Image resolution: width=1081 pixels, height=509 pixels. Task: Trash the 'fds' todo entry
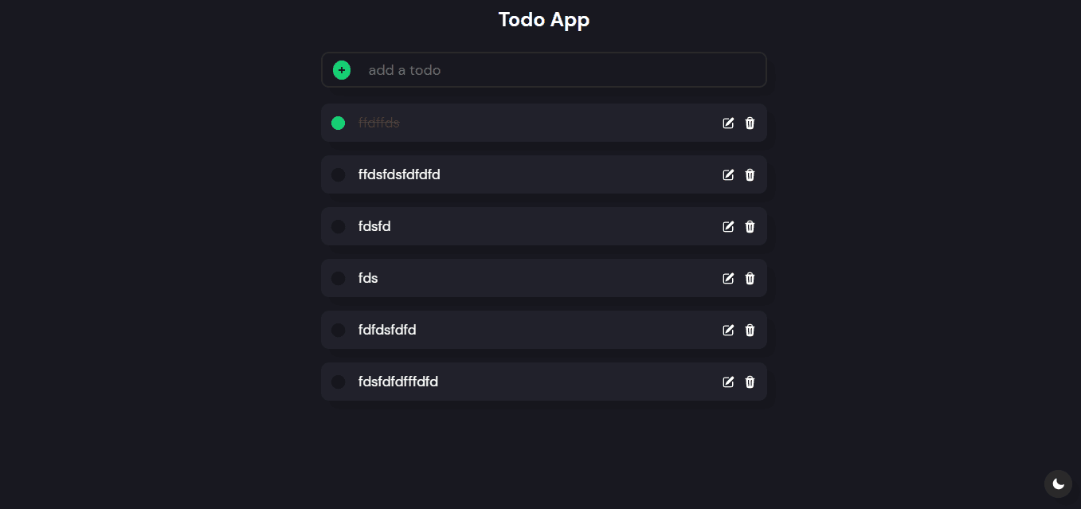coord(750,278)
